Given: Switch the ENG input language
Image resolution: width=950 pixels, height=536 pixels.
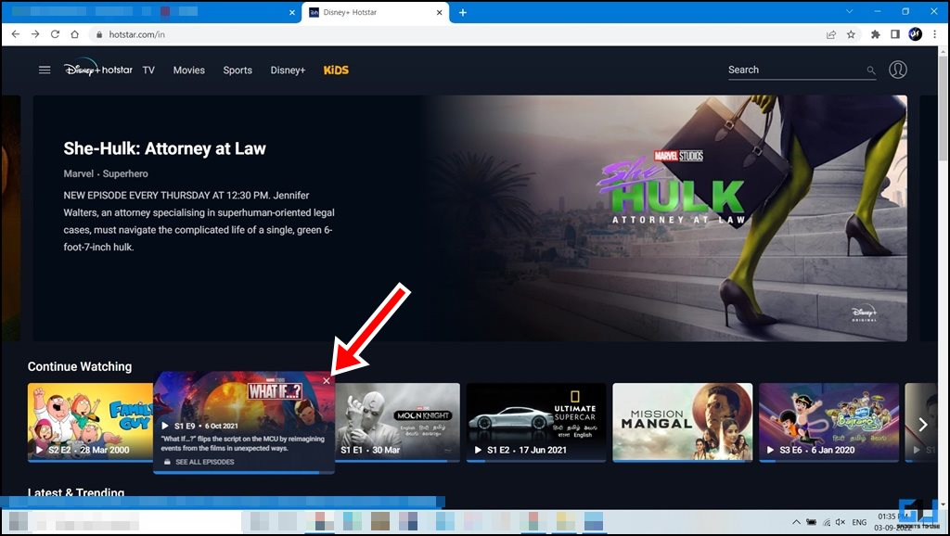Looking at the screenshot, I should click(x=859, y=522).
